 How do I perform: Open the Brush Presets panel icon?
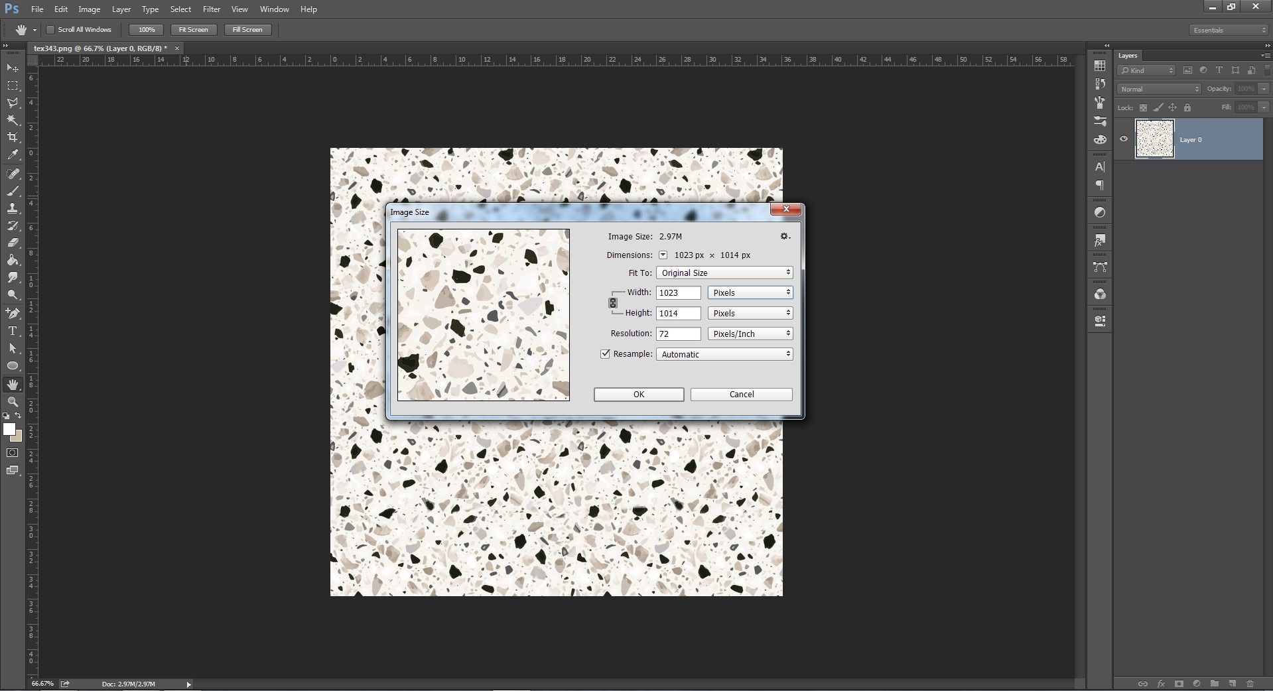(x=1100, y=121)
